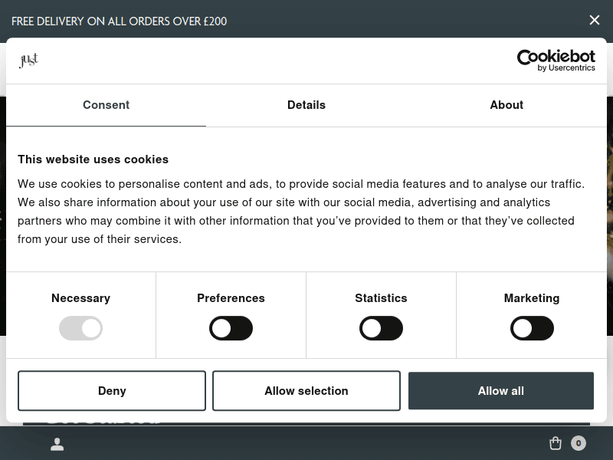Viewport: 613px width, 460px height.
Task: Open the Cookiebot by Usercentrics logo
Action: tap(556, 61)
